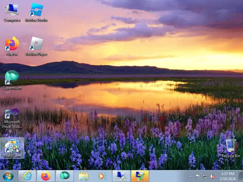
Task: Click Show Desktop strip beside the clock
Action: pos(241,176)
